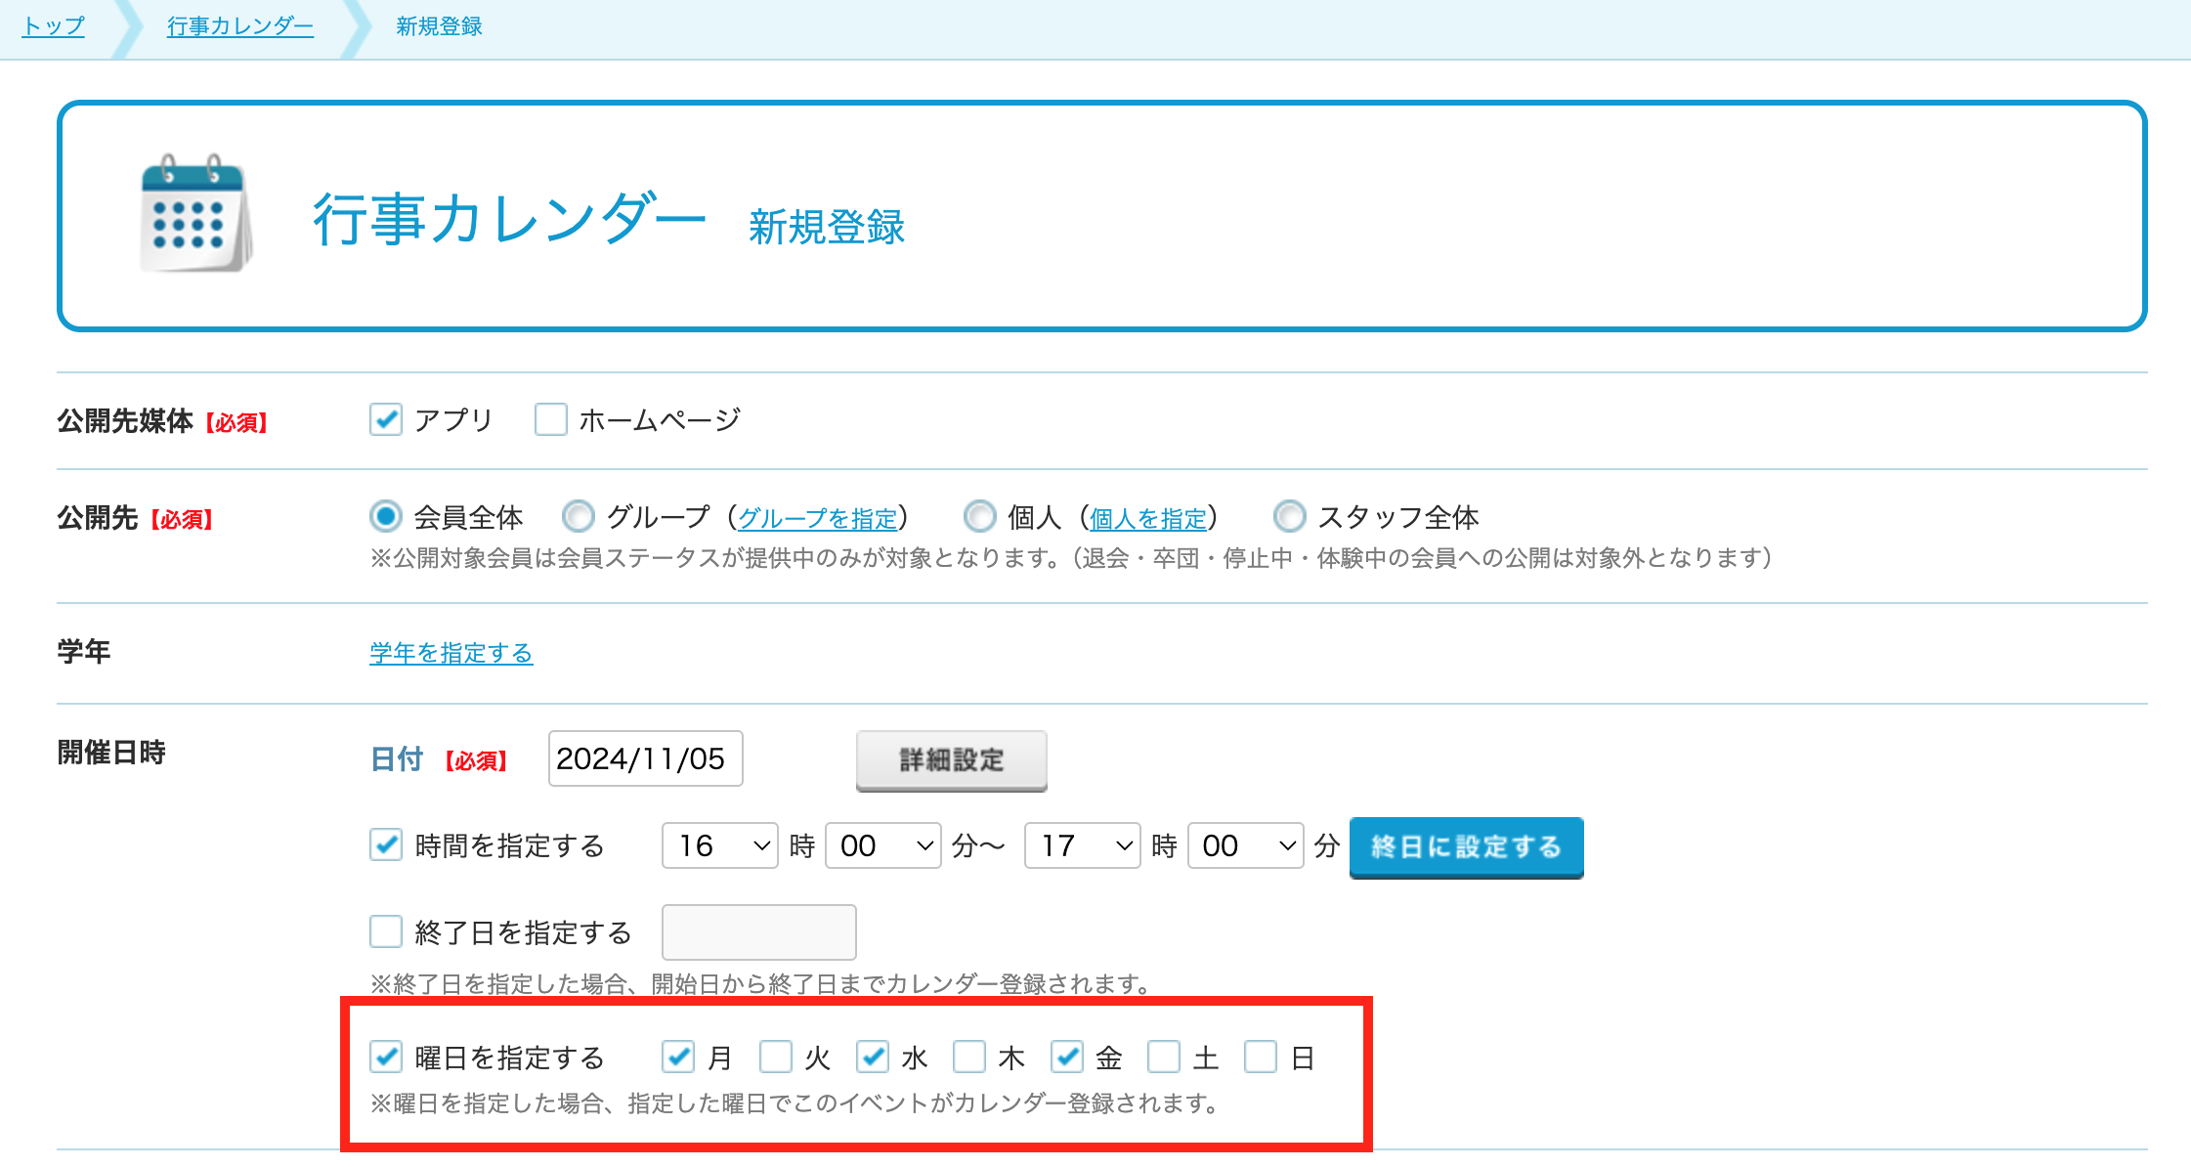Toggle 時間を指定する checkbox

click(x=386, y=844)
